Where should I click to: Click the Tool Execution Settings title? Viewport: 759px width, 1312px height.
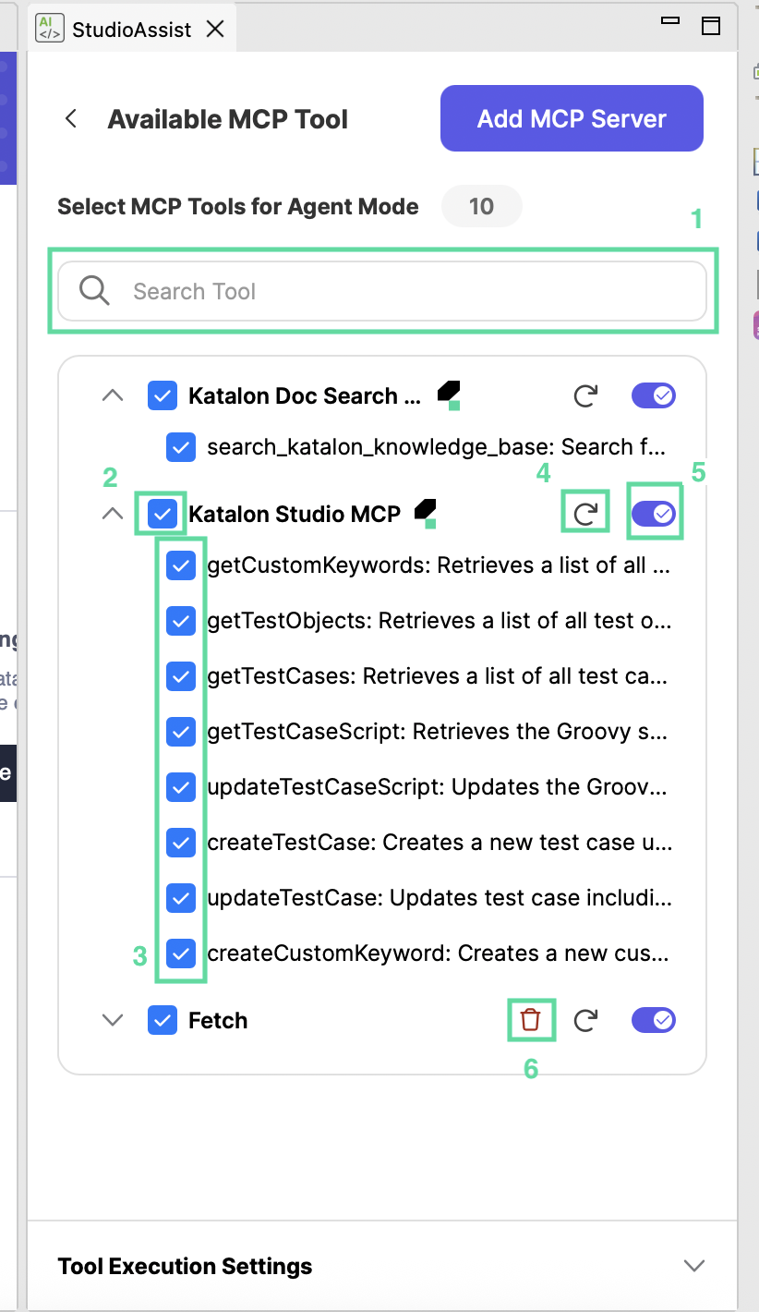pos(185,1266)
